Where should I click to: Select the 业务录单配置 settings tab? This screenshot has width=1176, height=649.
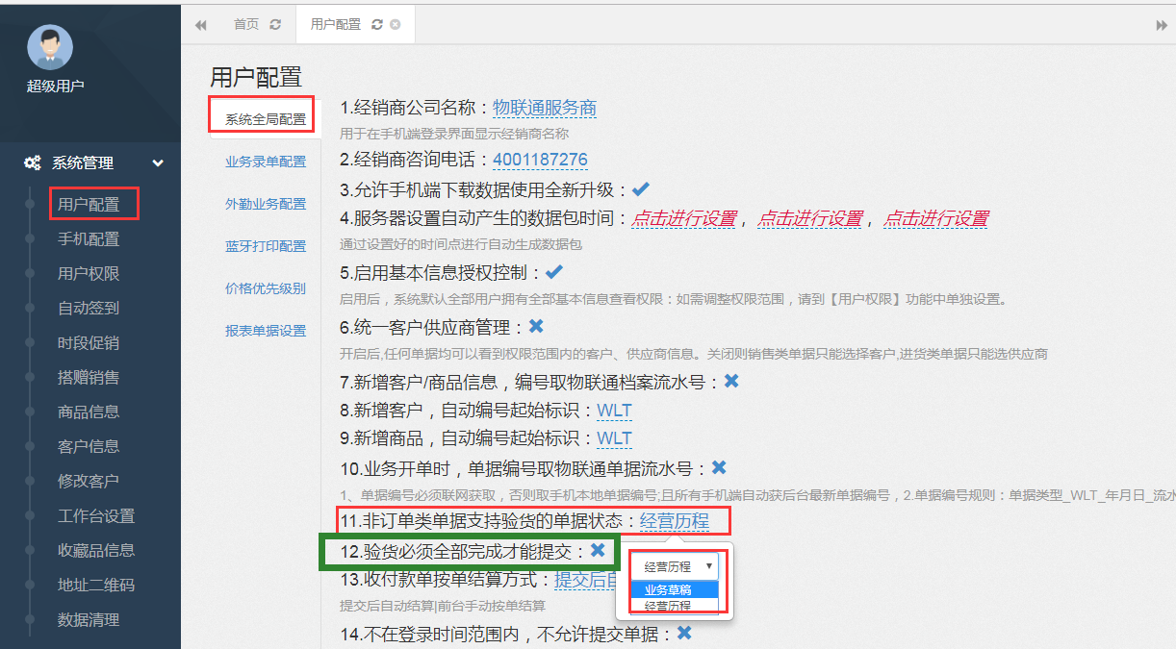[x=266, y=162]
